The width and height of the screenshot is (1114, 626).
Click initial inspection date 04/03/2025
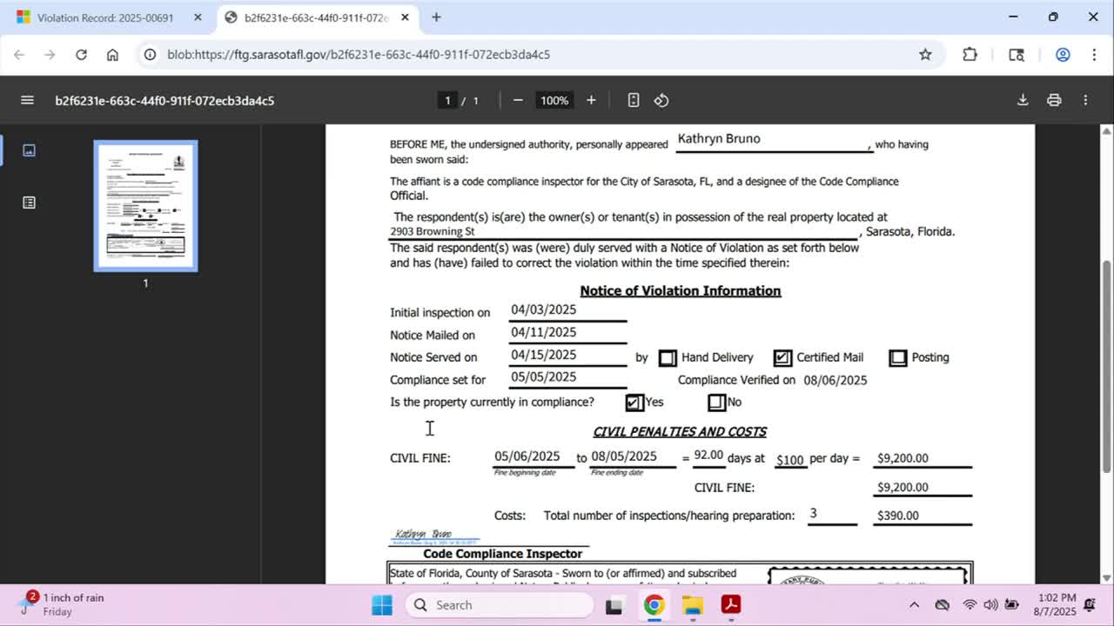click(543, 310)
